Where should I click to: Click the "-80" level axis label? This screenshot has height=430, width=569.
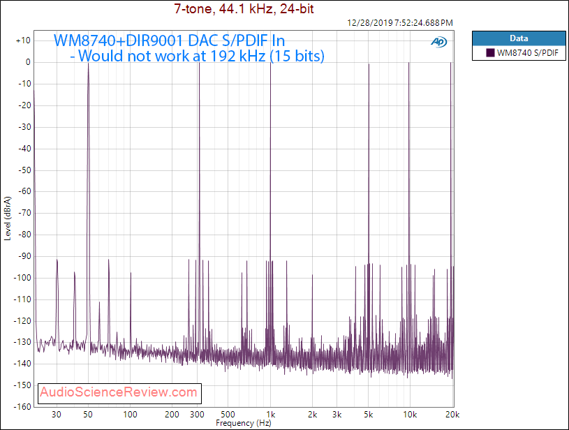[x=24, y=235]
